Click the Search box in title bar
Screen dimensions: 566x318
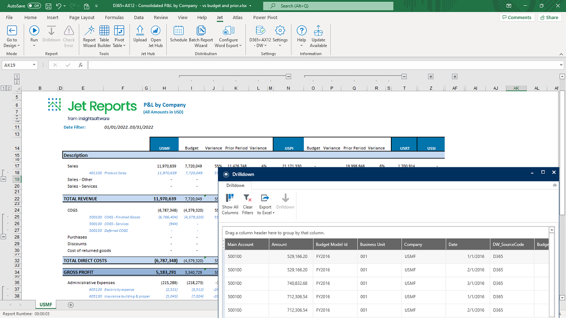tap(328, 6)
